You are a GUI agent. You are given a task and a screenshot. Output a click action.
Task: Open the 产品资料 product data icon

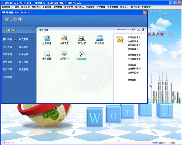[x=99, y=38]
